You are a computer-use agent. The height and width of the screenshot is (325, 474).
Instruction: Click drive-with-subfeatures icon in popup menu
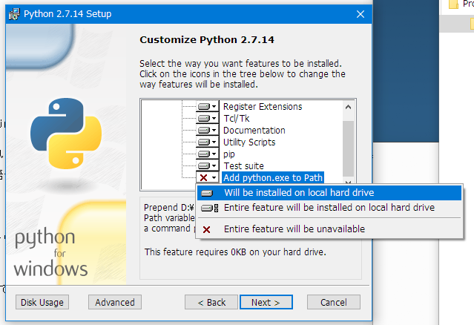point(209,208)
